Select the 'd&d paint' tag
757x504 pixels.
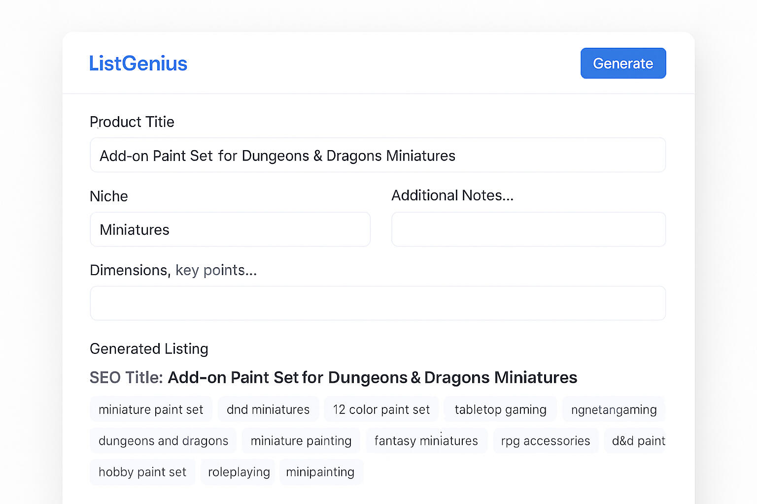tap(635, 441)
